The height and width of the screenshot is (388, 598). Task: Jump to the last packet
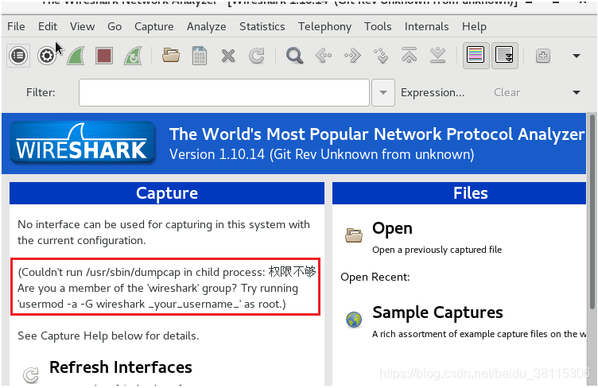(x=438, y=56)
